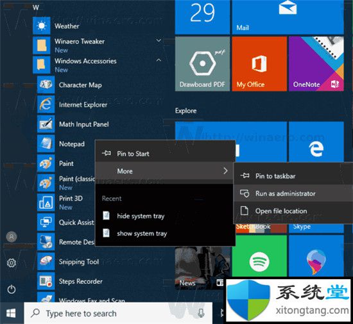Open the Quick Assist icon
Image resolution: width=353 pixels, height=324 pixels.
46,222
